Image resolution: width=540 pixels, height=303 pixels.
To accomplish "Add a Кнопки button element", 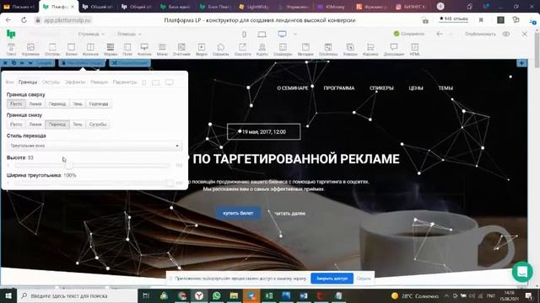I will 144,50.
